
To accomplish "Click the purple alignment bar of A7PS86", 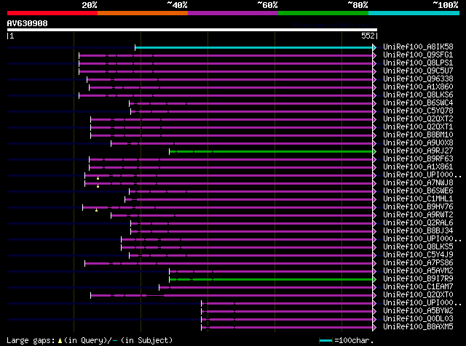I will point(229,264).
